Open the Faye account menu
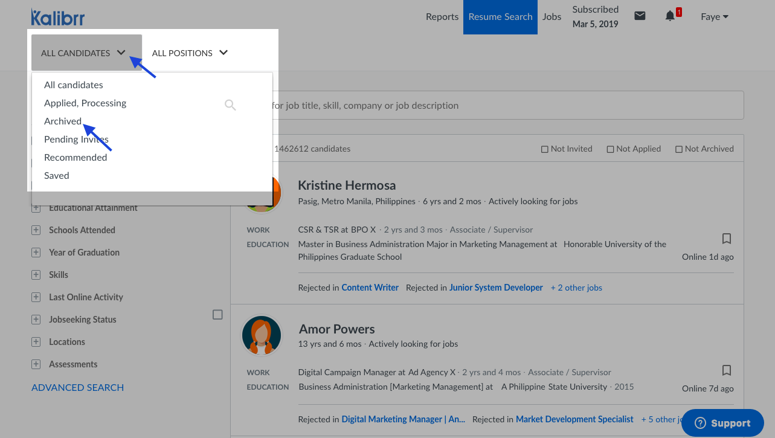Screen dimensions: 775x438 [x=714, y=17]
